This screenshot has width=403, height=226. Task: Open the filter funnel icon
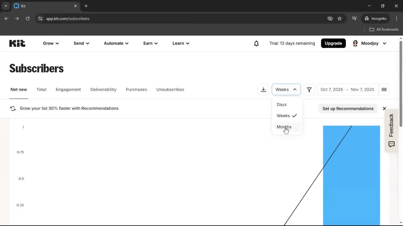tap(309, 89)
